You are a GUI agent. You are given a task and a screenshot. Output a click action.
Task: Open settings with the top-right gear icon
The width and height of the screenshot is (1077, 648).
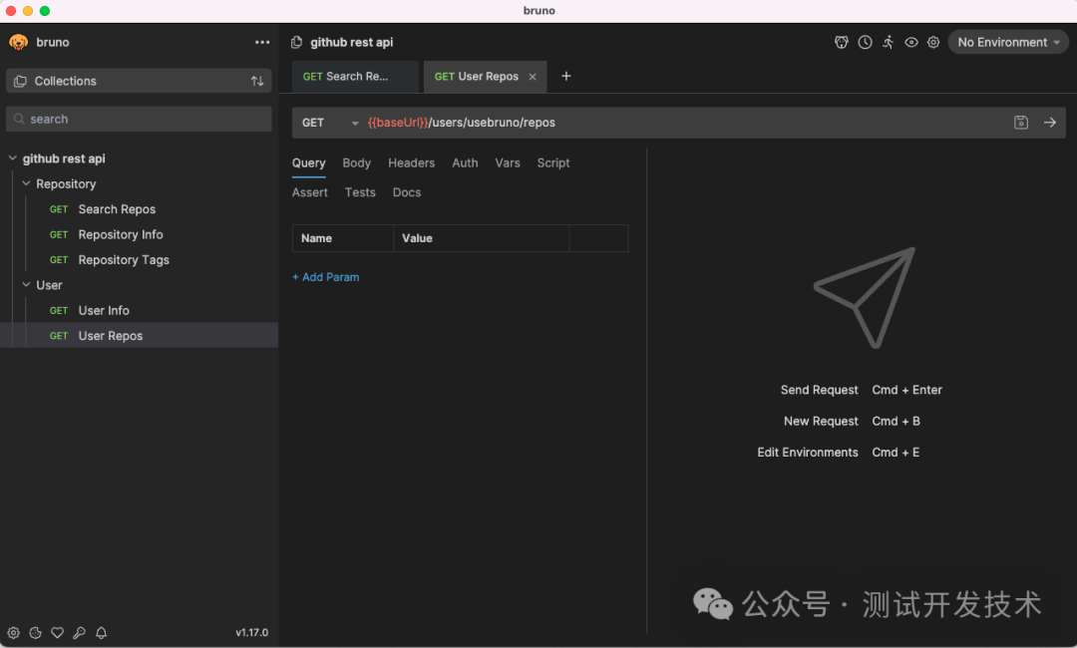pyautogui.click(x=933, y=42)
